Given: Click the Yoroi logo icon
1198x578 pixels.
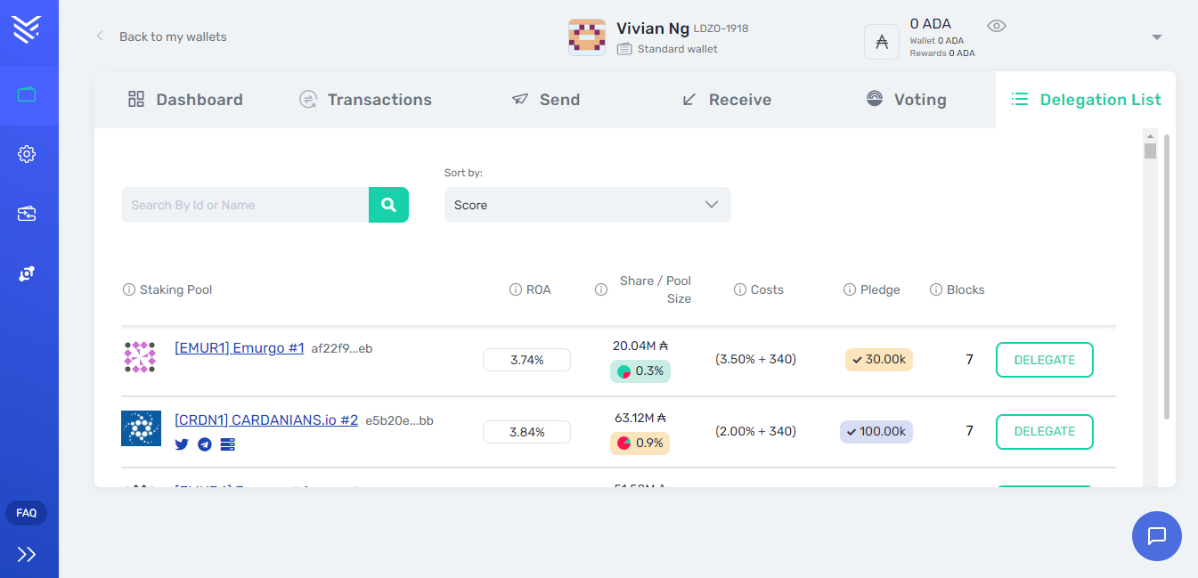Looking at the screenshot, I should [x=27, y=28].
